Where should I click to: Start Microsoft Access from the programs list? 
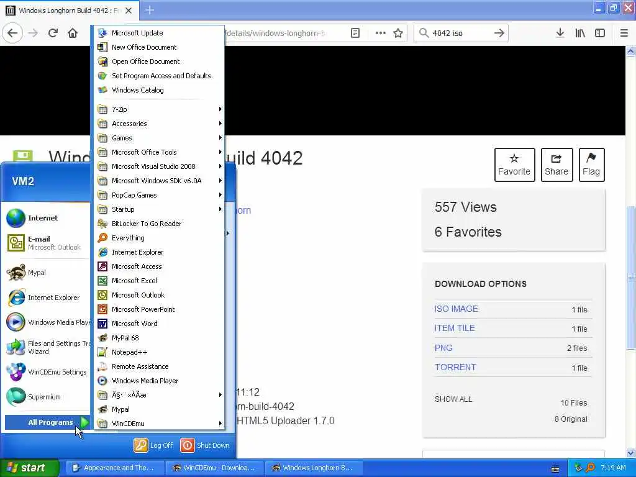pyautogui.click(x=159, y=266)
